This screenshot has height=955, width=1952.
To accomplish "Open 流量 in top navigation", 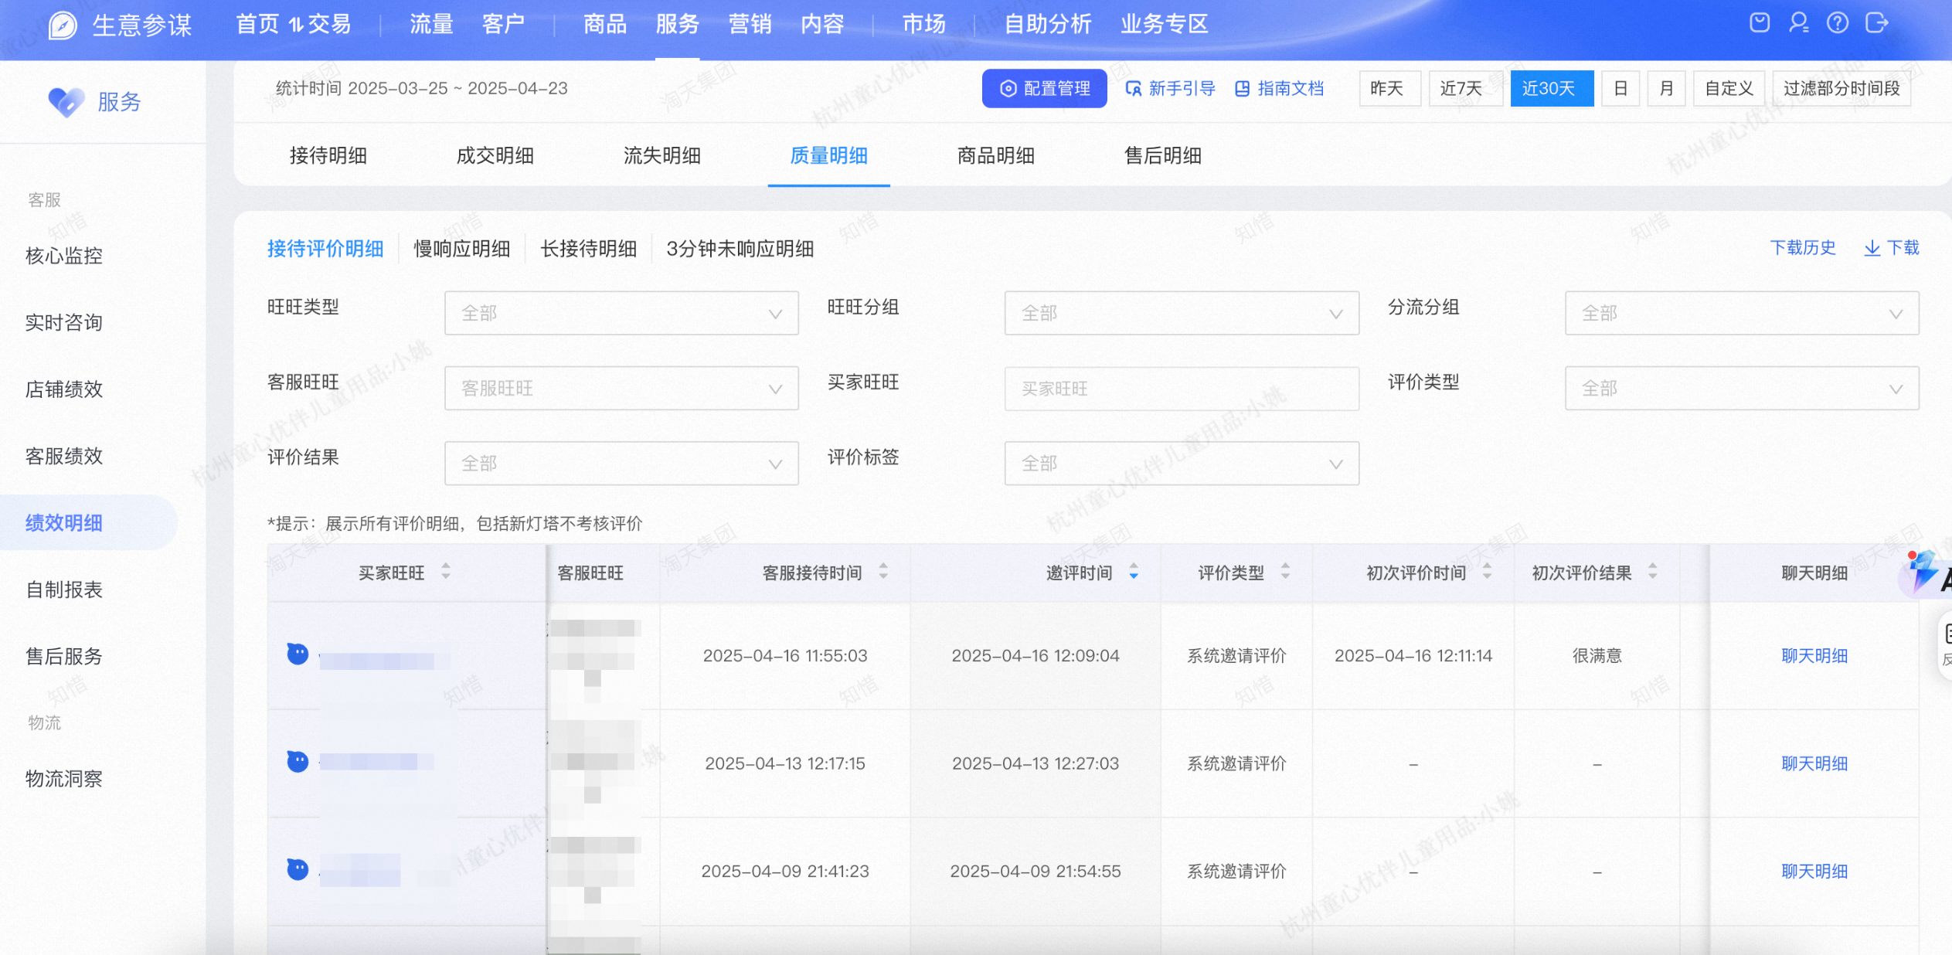I will coord(431,24).
